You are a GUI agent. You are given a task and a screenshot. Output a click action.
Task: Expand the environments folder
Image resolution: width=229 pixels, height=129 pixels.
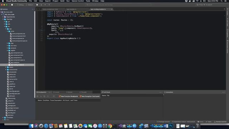[6, 70]
